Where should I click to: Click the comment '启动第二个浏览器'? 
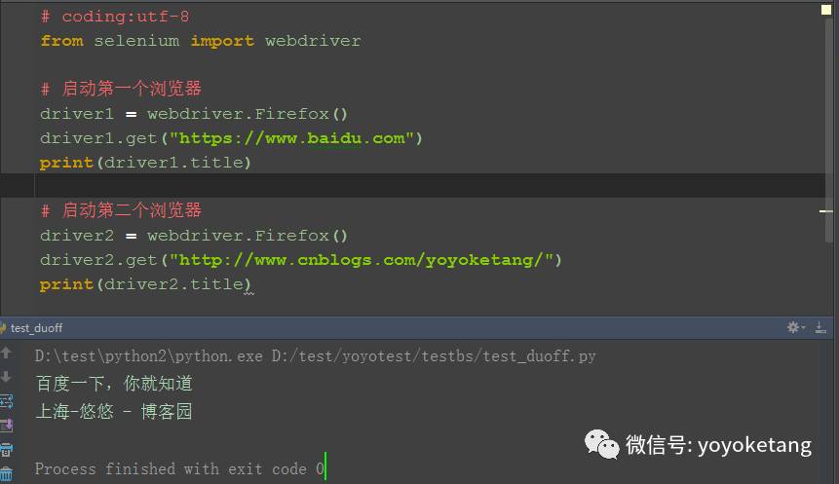[x=121, y=210]
